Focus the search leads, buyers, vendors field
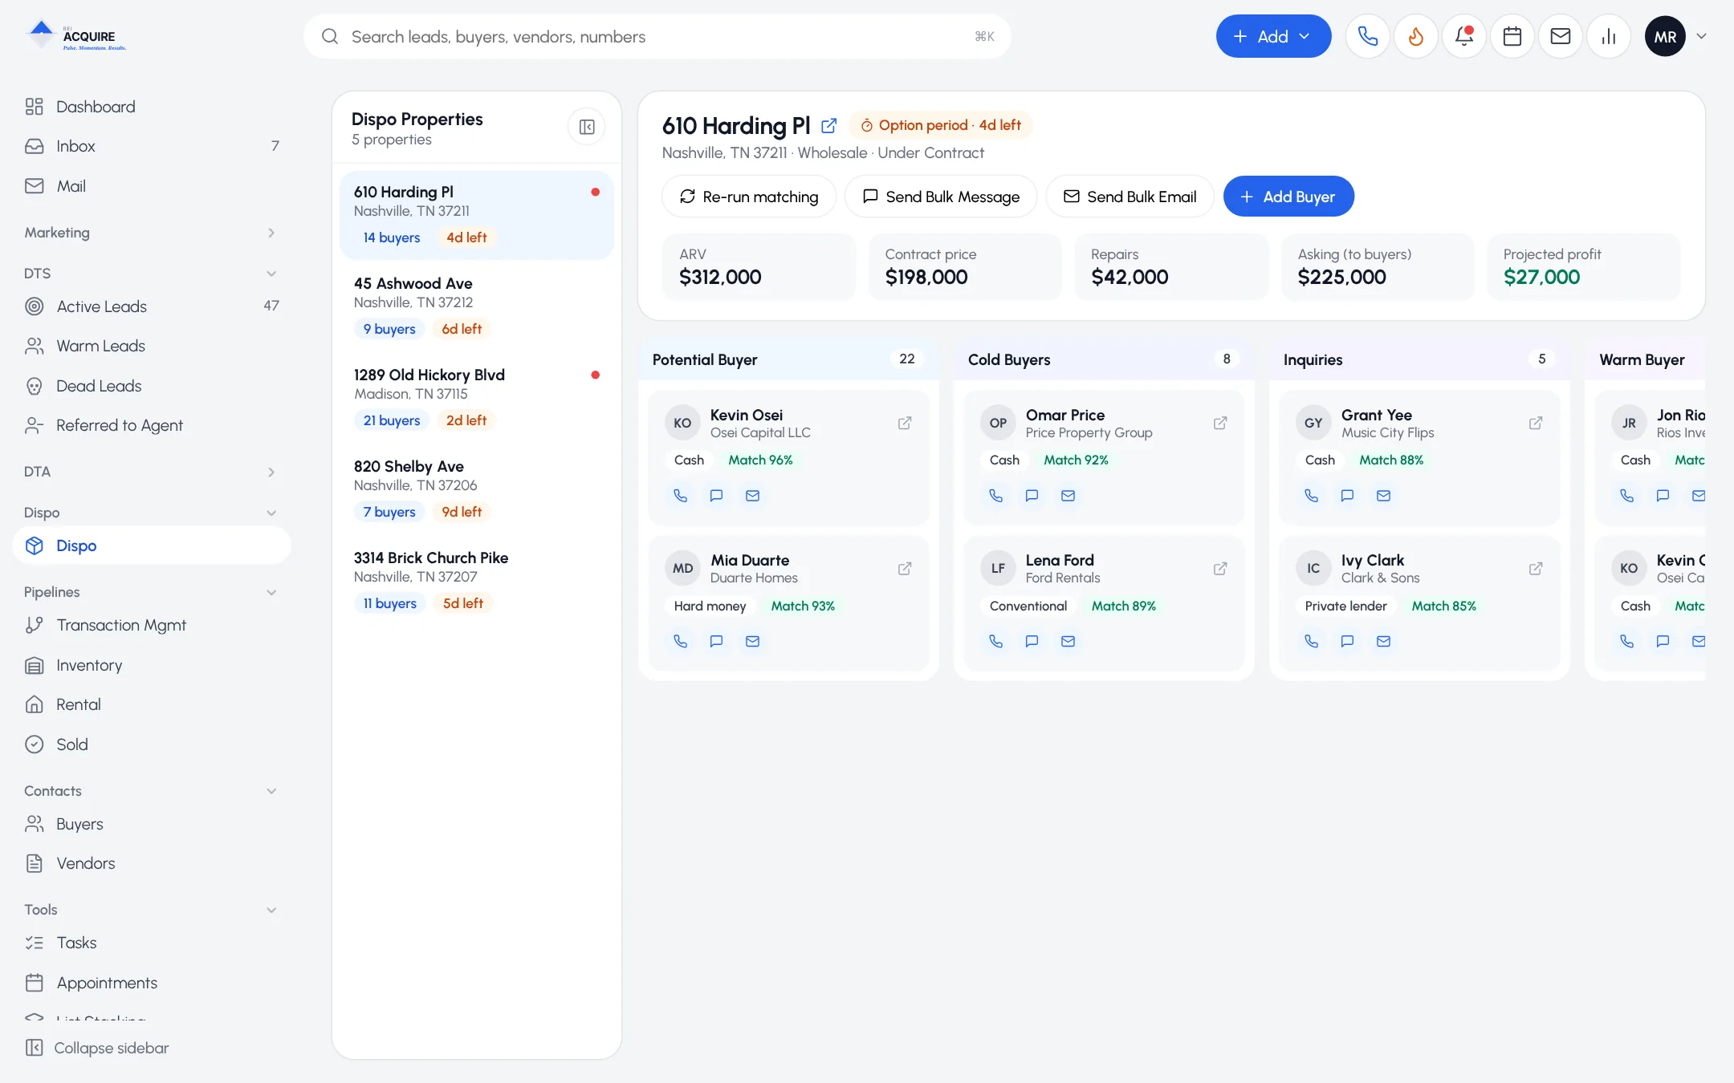The width and height of the screenshot is (1734, 1083). point(657,36)
